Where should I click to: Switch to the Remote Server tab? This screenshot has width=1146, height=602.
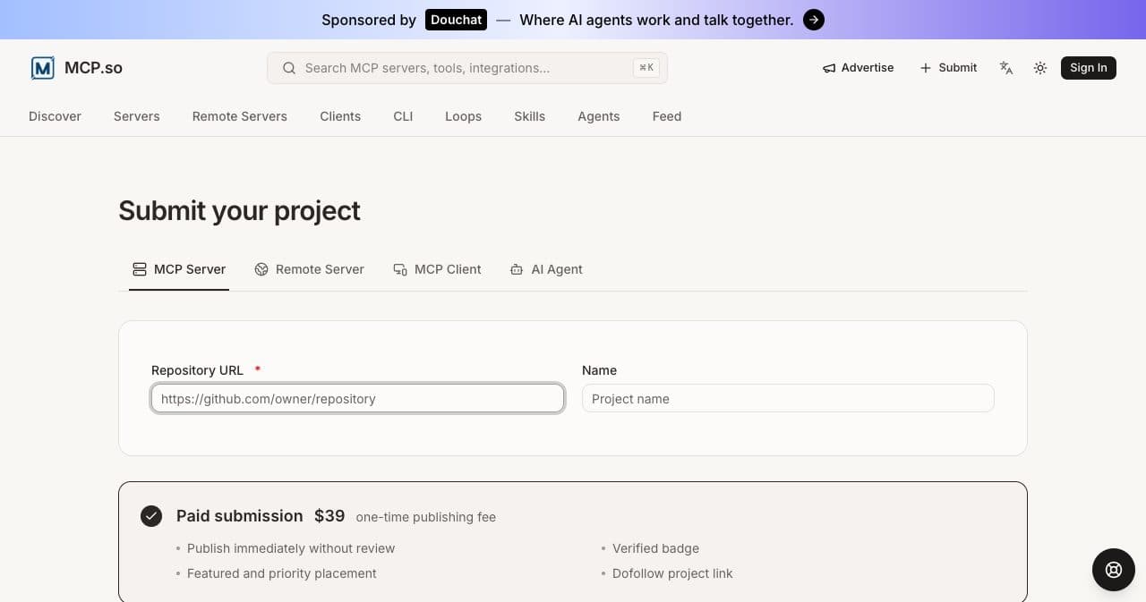[x=310, y=269]
